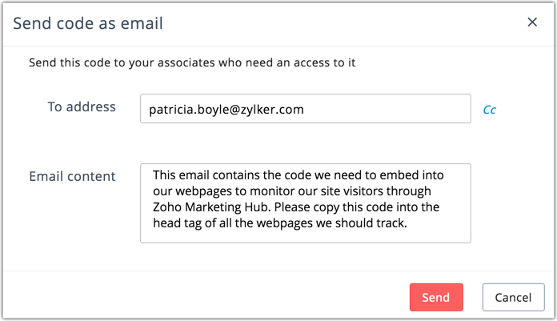Click the dialog title "Send code as email"
Image resolution: width=557 pixels, height=321 pixels.
coord(88,23)
